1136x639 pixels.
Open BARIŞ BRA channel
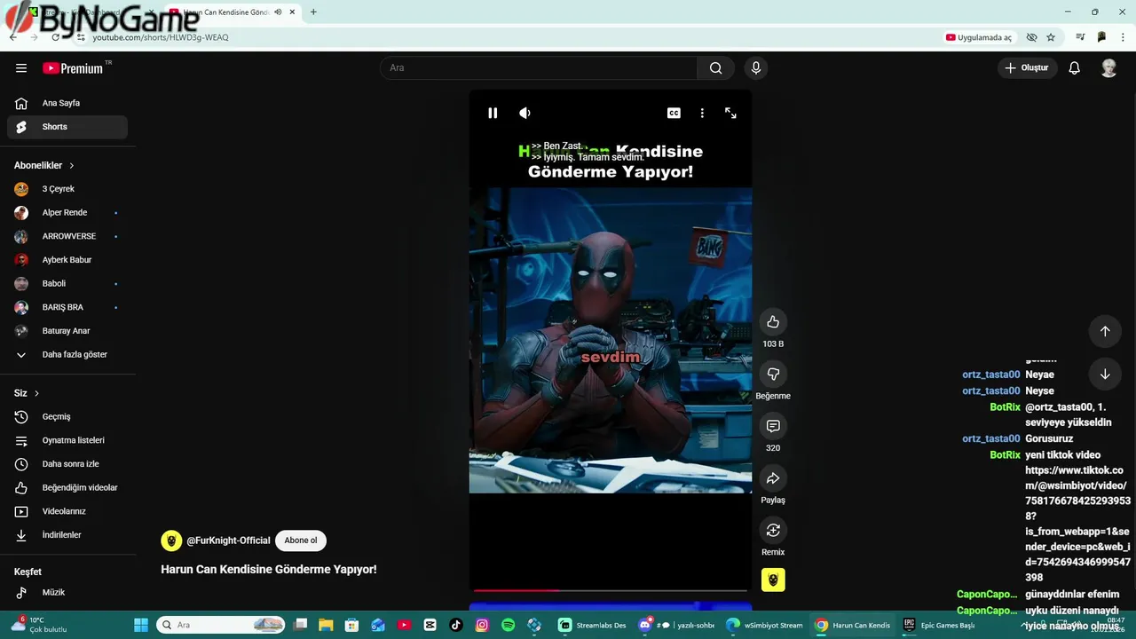click(x=67, y=307)
